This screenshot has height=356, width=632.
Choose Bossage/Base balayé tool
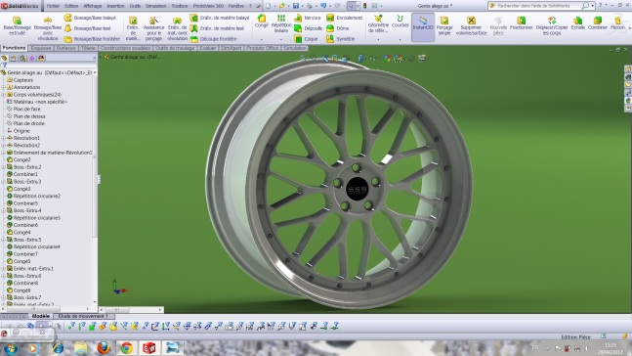click(90, 18)
